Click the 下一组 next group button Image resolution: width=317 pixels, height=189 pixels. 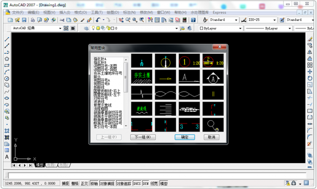[143, 137]
